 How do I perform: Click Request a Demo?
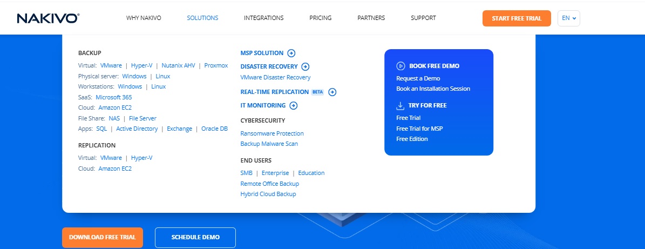pos(418,79)
